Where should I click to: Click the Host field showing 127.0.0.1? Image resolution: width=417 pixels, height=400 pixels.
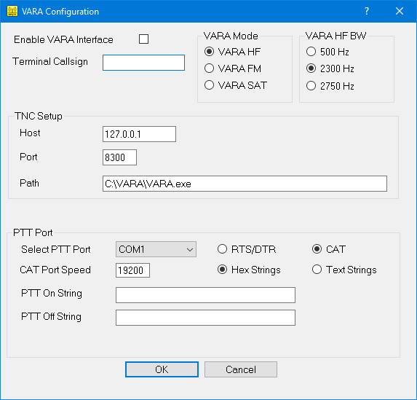tap(139, 134)
